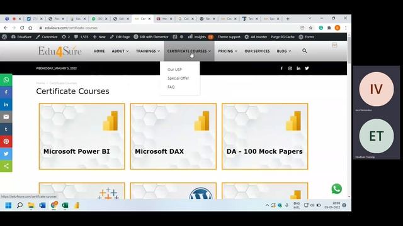Expand the ABOUT menu
Image resolution: width=403 pixels, height=226 pixels.
coord(120,51)
